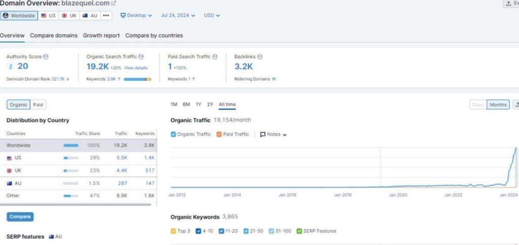The width and height of the screenshot is (519, 245).
Task: Toggle the Top 3 keywords checkbox
Action: tap(173, 231)
